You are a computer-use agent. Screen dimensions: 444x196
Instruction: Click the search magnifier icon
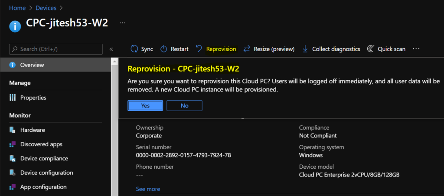(15, 49)
